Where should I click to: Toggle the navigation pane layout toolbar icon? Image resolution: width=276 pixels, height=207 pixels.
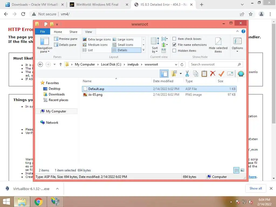[164, 74]
